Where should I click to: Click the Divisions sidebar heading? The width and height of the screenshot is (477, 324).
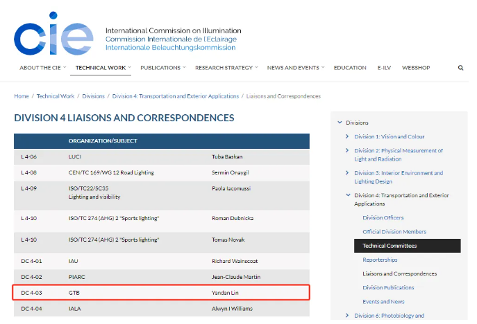[x=357, y=123]
